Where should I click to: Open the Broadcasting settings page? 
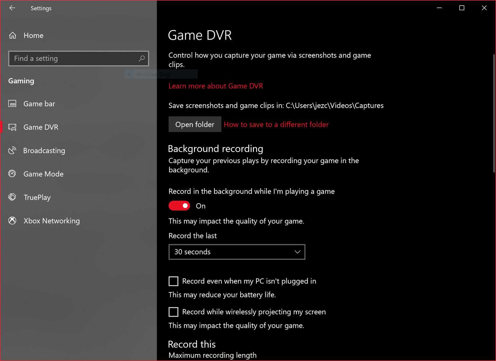44,151
